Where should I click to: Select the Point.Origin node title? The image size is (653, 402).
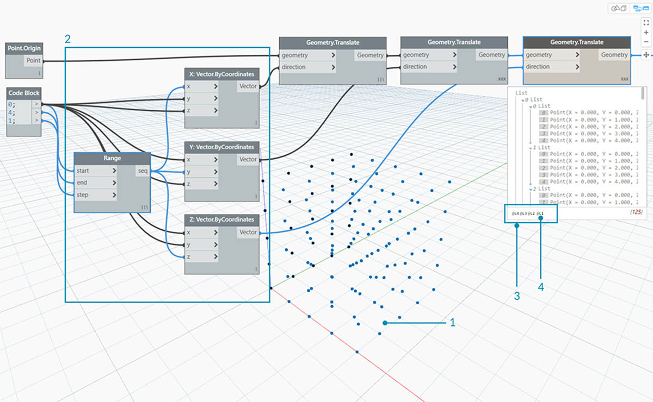[x=24, y=48]
